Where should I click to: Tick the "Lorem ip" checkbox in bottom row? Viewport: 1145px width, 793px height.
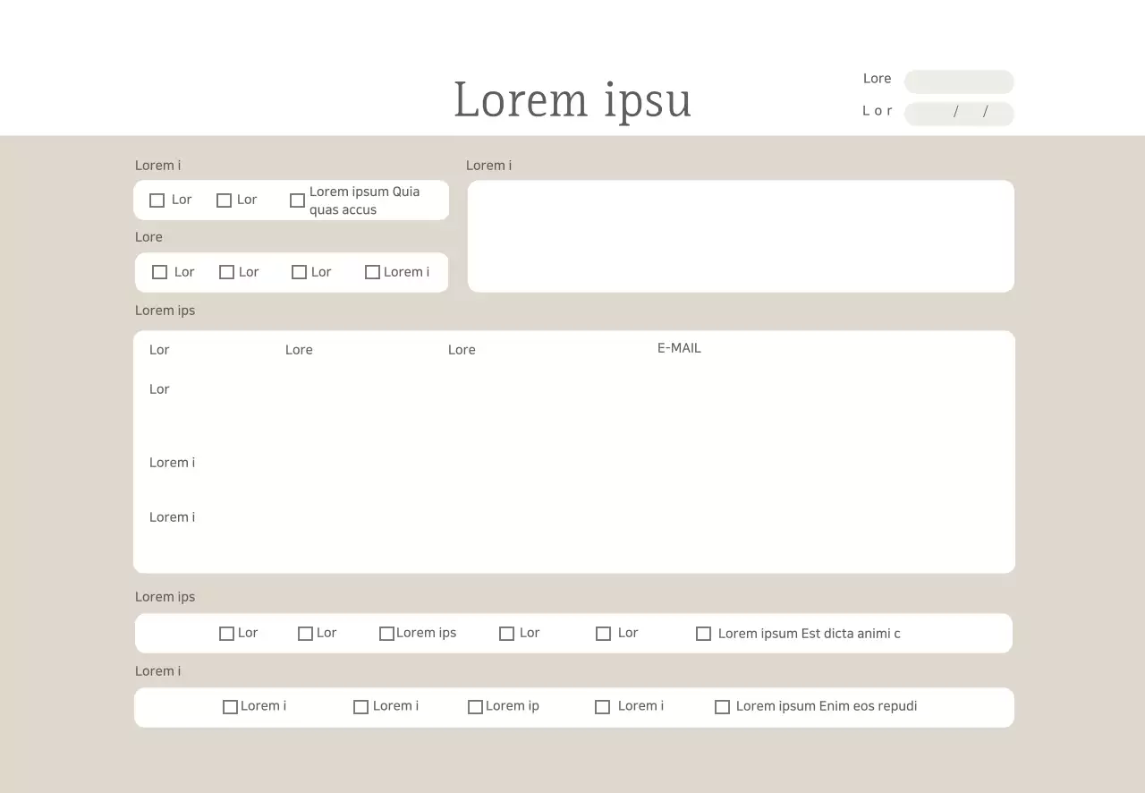[x=476, y=707]
